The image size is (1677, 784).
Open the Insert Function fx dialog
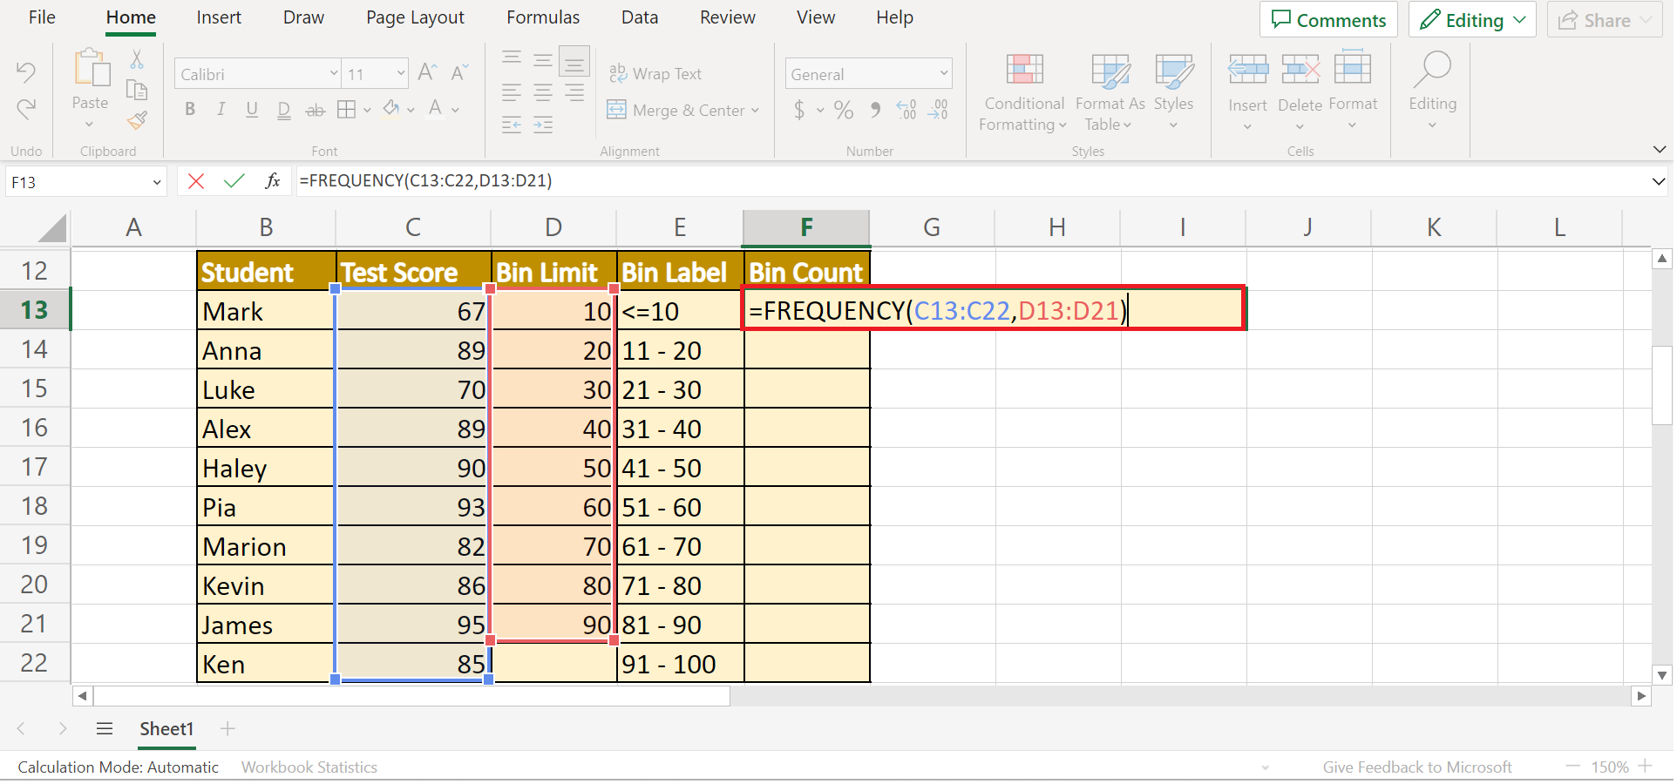[x=273, y=181]
